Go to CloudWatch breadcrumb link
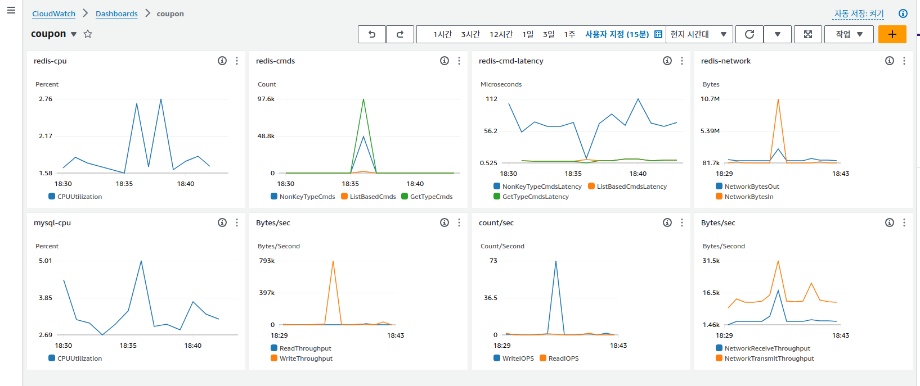The image size is (920, 386). tap(53, 13)
